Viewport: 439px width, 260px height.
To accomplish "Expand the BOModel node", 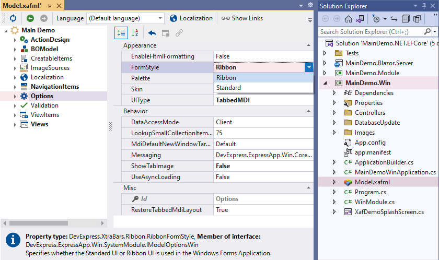I will [15, 50].
